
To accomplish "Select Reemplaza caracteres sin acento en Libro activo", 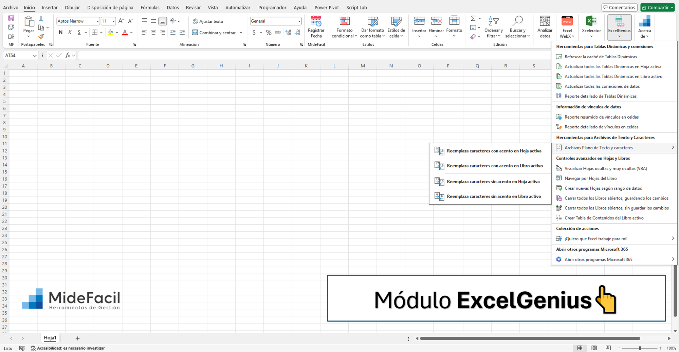I will [490, 196].
